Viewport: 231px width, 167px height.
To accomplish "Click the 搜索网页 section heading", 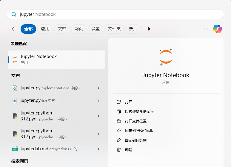I will [20, 161].
